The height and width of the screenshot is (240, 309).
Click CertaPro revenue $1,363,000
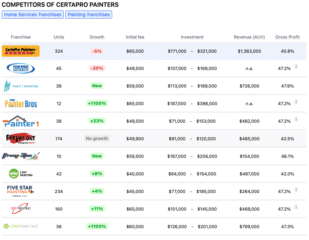pos(249,51)
